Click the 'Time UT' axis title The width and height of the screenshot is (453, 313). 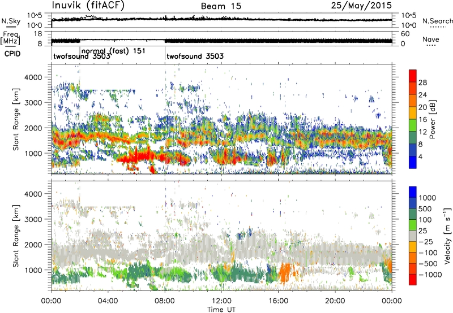[x=221, y=310]
